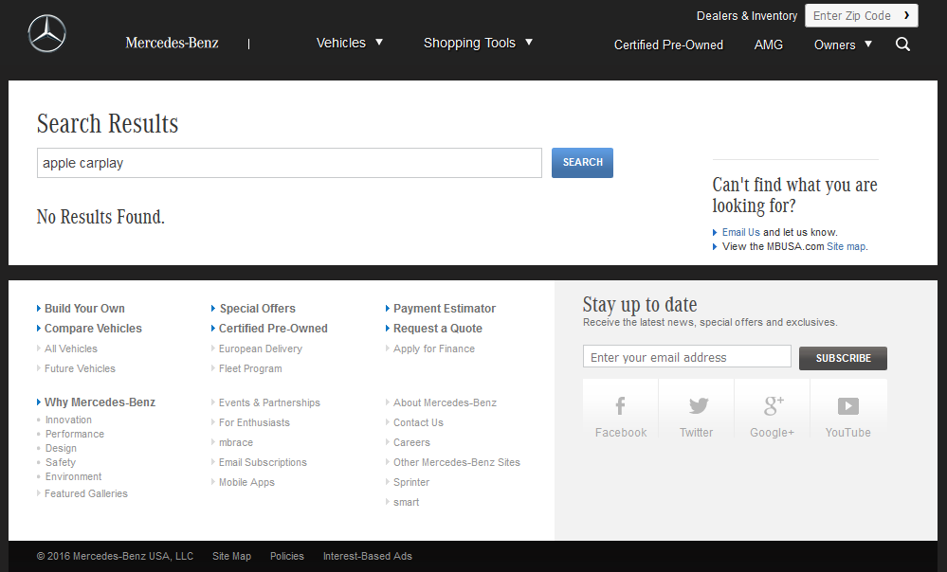This screenshot has height=572, width=947.
Task: Open the header search magnifier icon
Action: point(902,45)
